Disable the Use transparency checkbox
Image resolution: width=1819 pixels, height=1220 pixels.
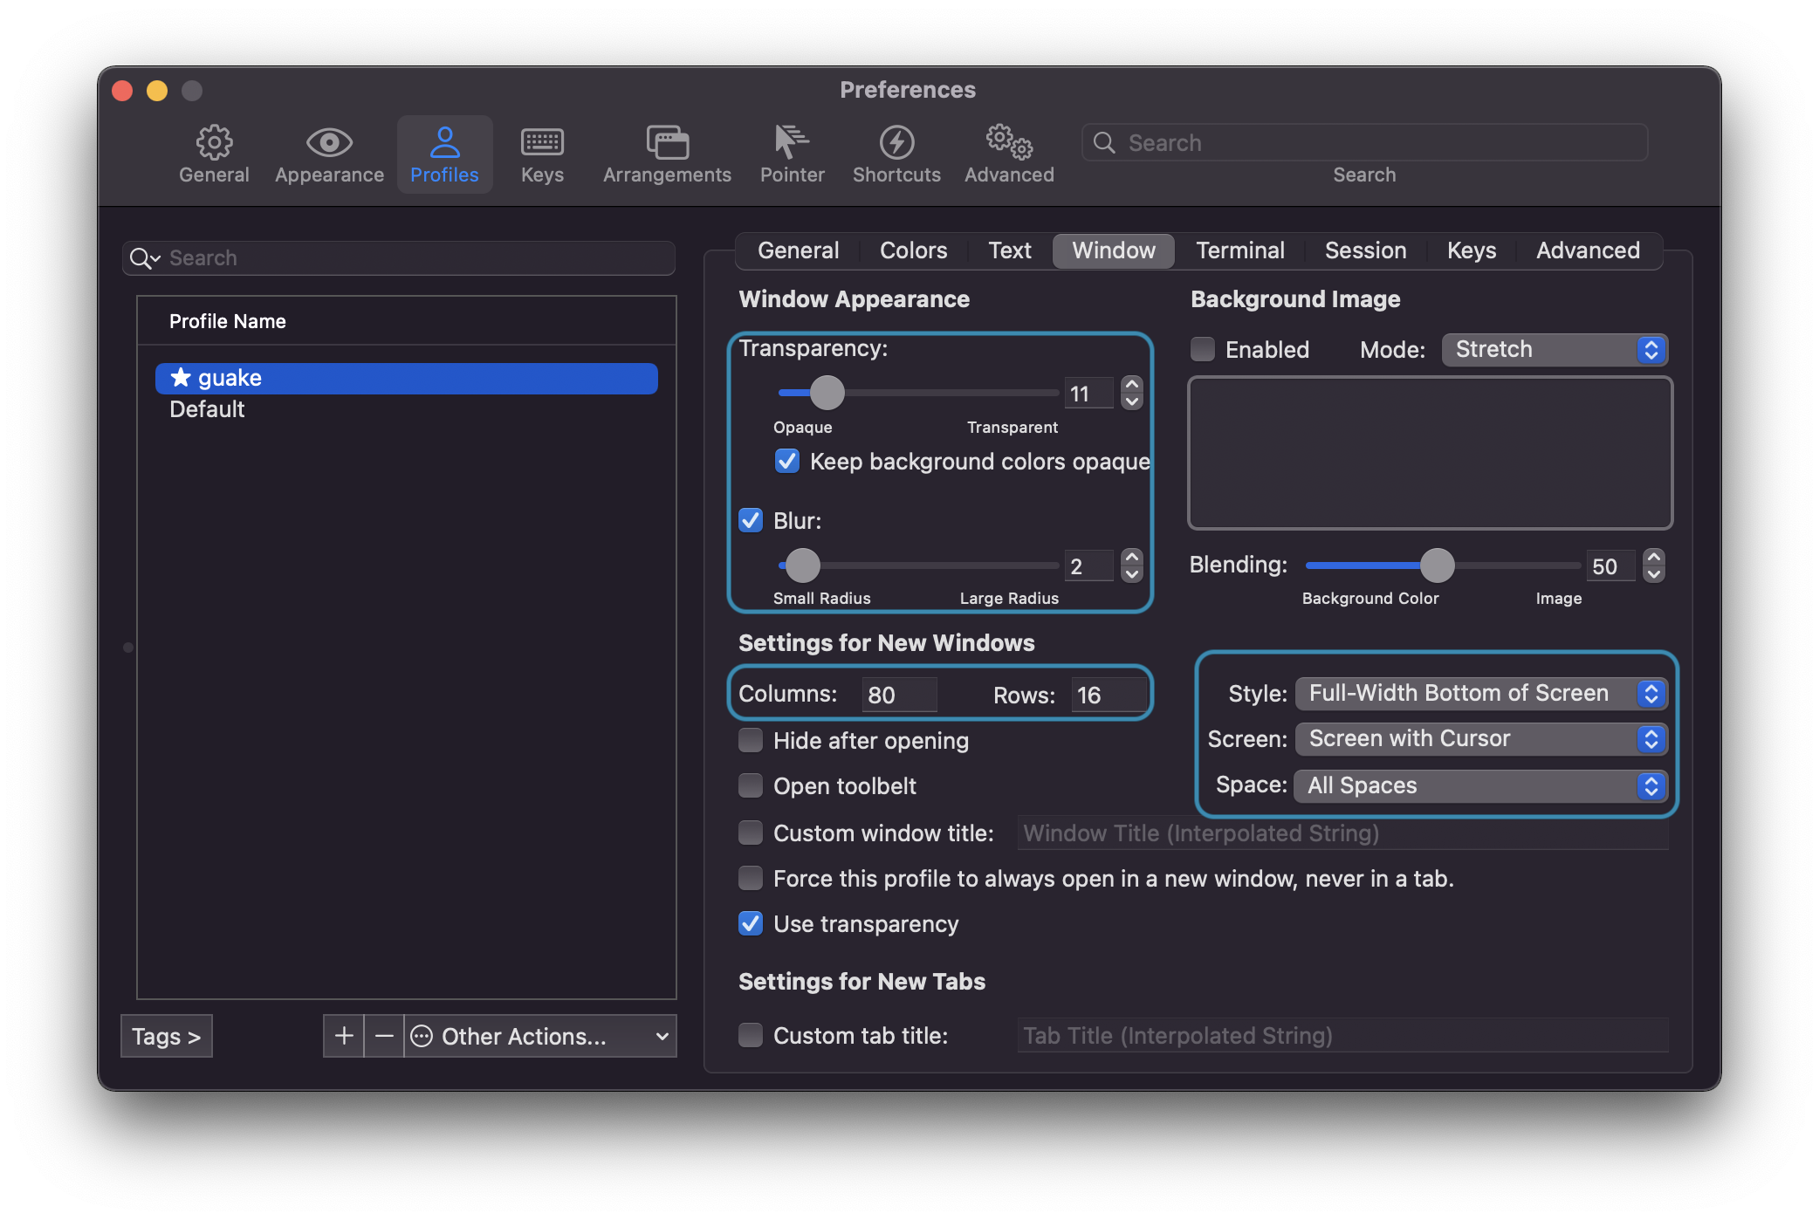pyautogui.click(x=751, y=924)
